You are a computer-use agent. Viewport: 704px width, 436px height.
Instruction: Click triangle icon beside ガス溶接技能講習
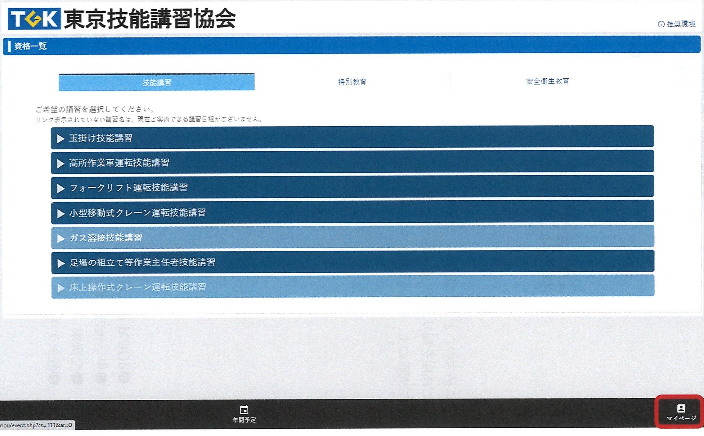coord(61,238)
